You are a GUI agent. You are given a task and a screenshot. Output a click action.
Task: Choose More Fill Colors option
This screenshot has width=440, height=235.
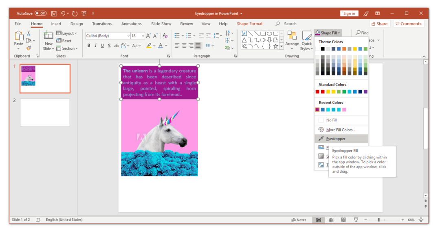click(341, 130)
